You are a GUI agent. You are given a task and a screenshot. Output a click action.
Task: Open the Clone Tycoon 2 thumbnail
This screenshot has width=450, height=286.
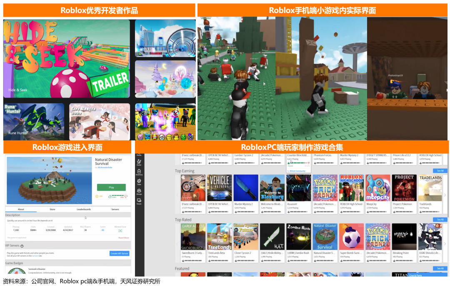click(x=246, y=237)
